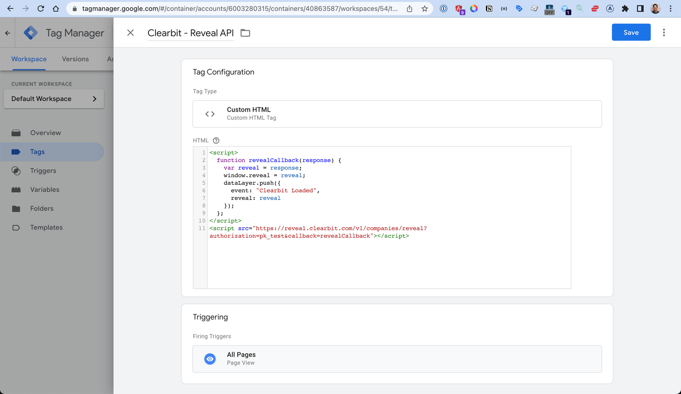Click the All Pages eye icon

[x=210, y=359]
